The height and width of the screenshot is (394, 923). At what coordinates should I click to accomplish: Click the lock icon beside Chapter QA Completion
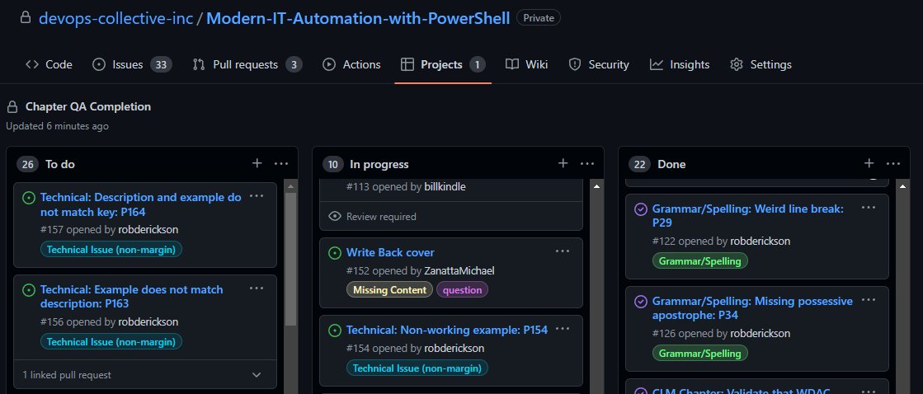tap(12, 107)
